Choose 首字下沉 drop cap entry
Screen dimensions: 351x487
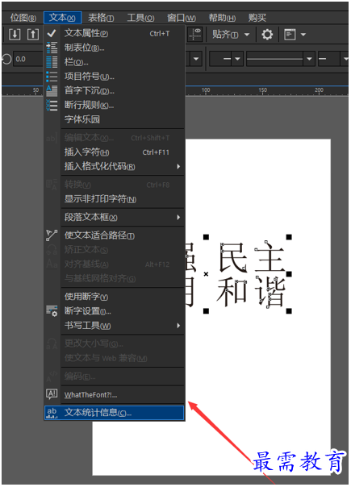tap(115, 90)
